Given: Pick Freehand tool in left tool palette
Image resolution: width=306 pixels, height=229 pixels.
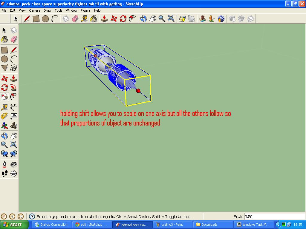Looking at the screenshot, I should tap(14, 68).
